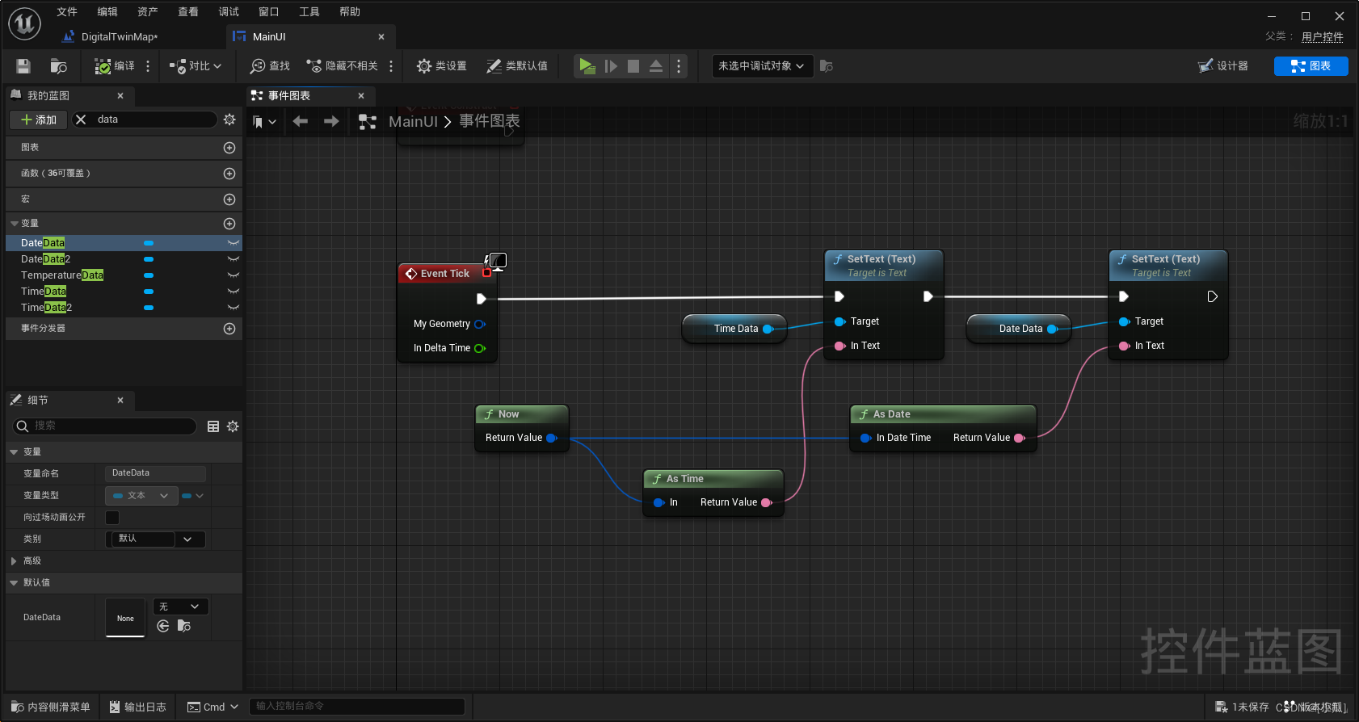Click TimeData variable type color pill

149,292
